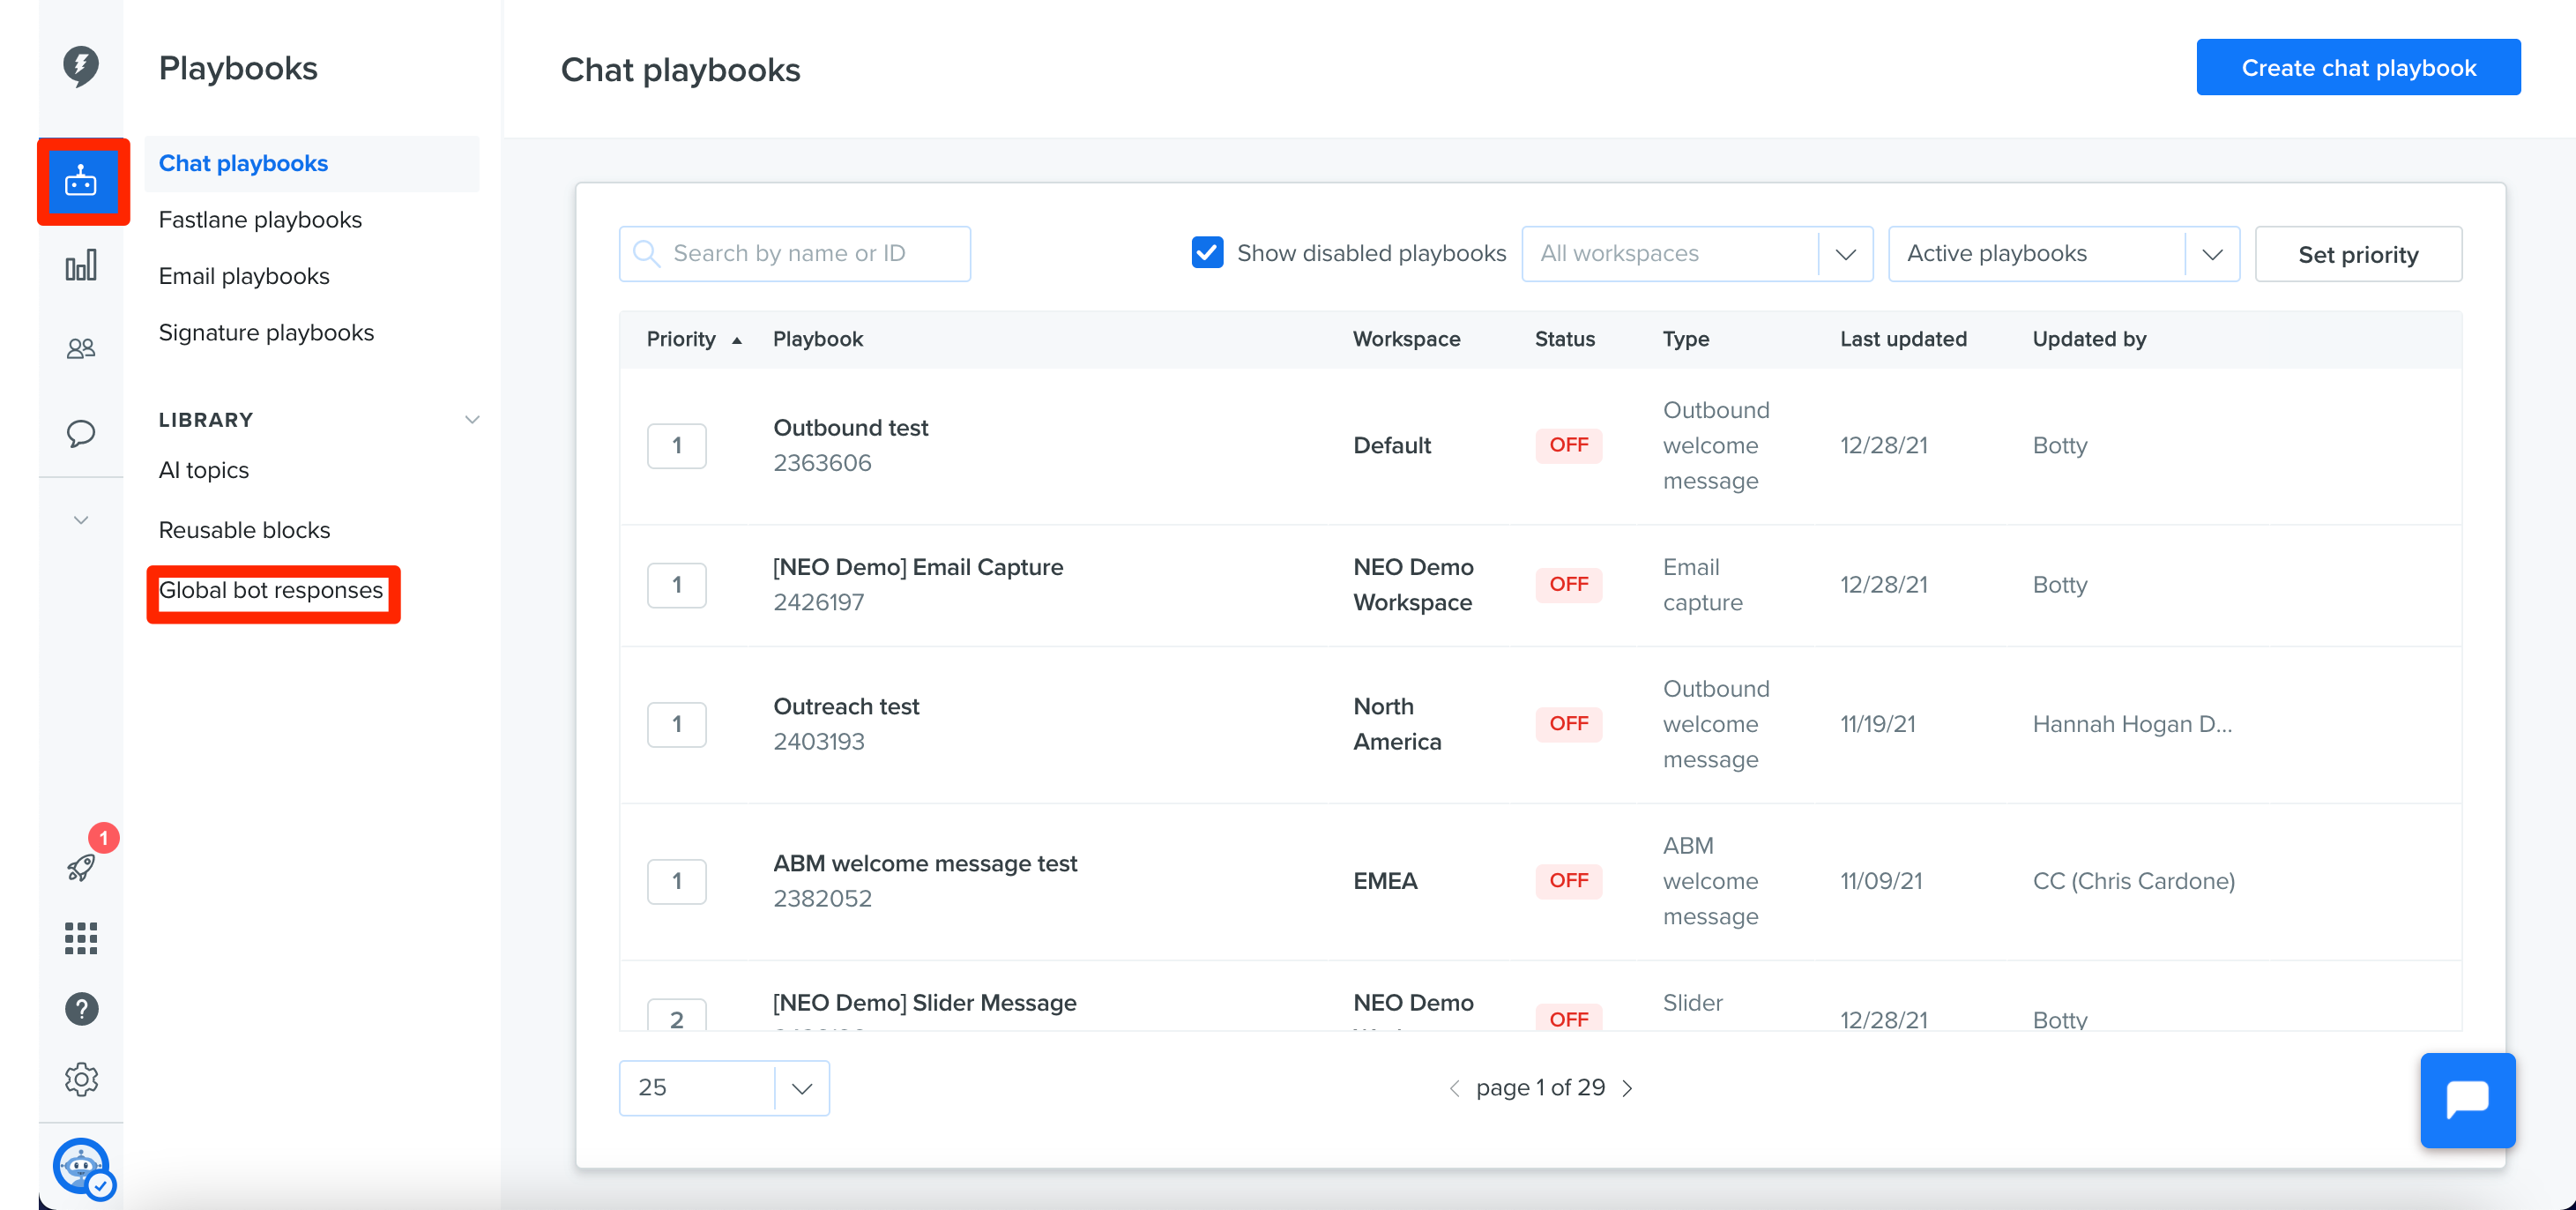Open the Help question mark icon
This screenshot has height=1210, width=2576.
click(81, 1008)
